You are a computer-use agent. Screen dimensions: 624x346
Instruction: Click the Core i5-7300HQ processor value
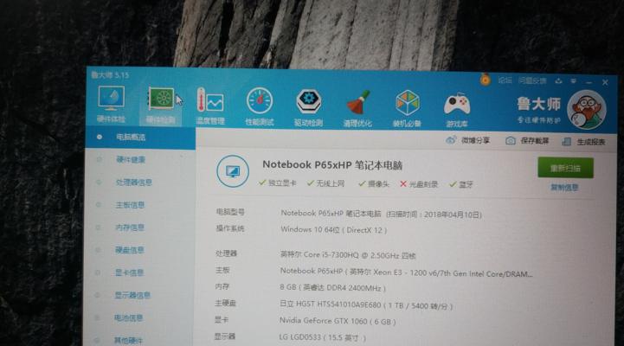tap(348, 255)
